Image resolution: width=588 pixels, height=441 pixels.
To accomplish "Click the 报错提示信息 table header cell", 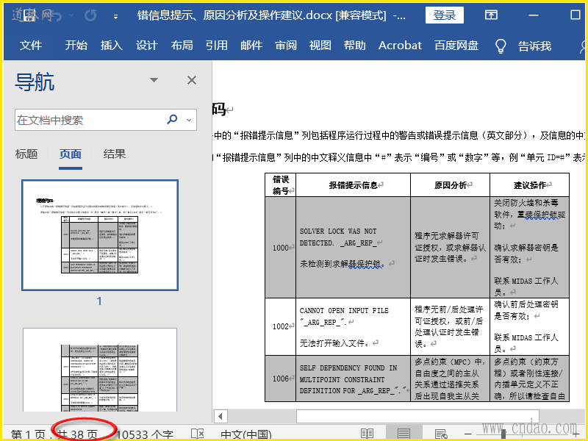I will [x=354, y=185].
